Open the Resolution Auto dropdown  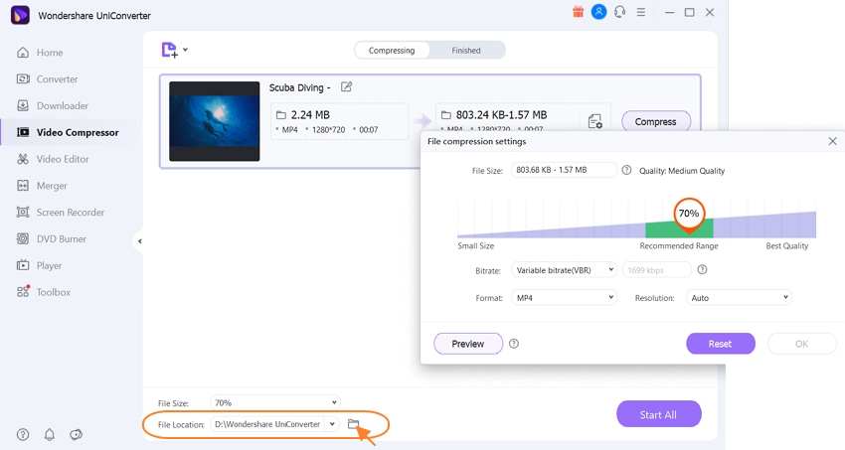739,298
